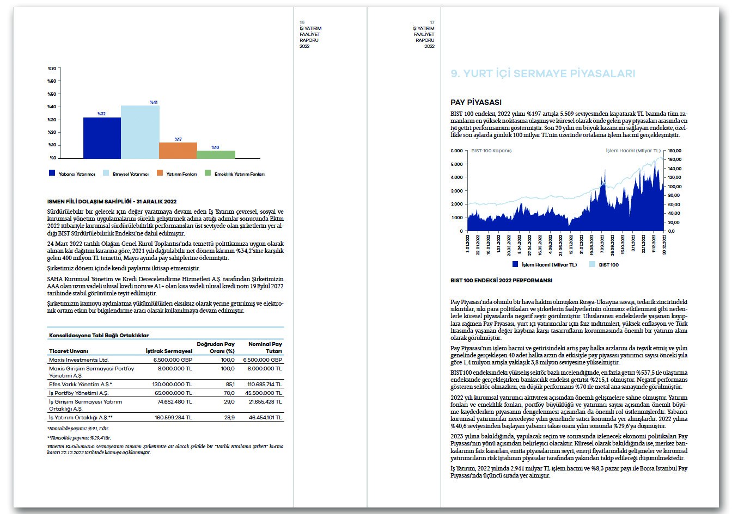
Task: Click the page number 16 header
Action: [303, 22]
